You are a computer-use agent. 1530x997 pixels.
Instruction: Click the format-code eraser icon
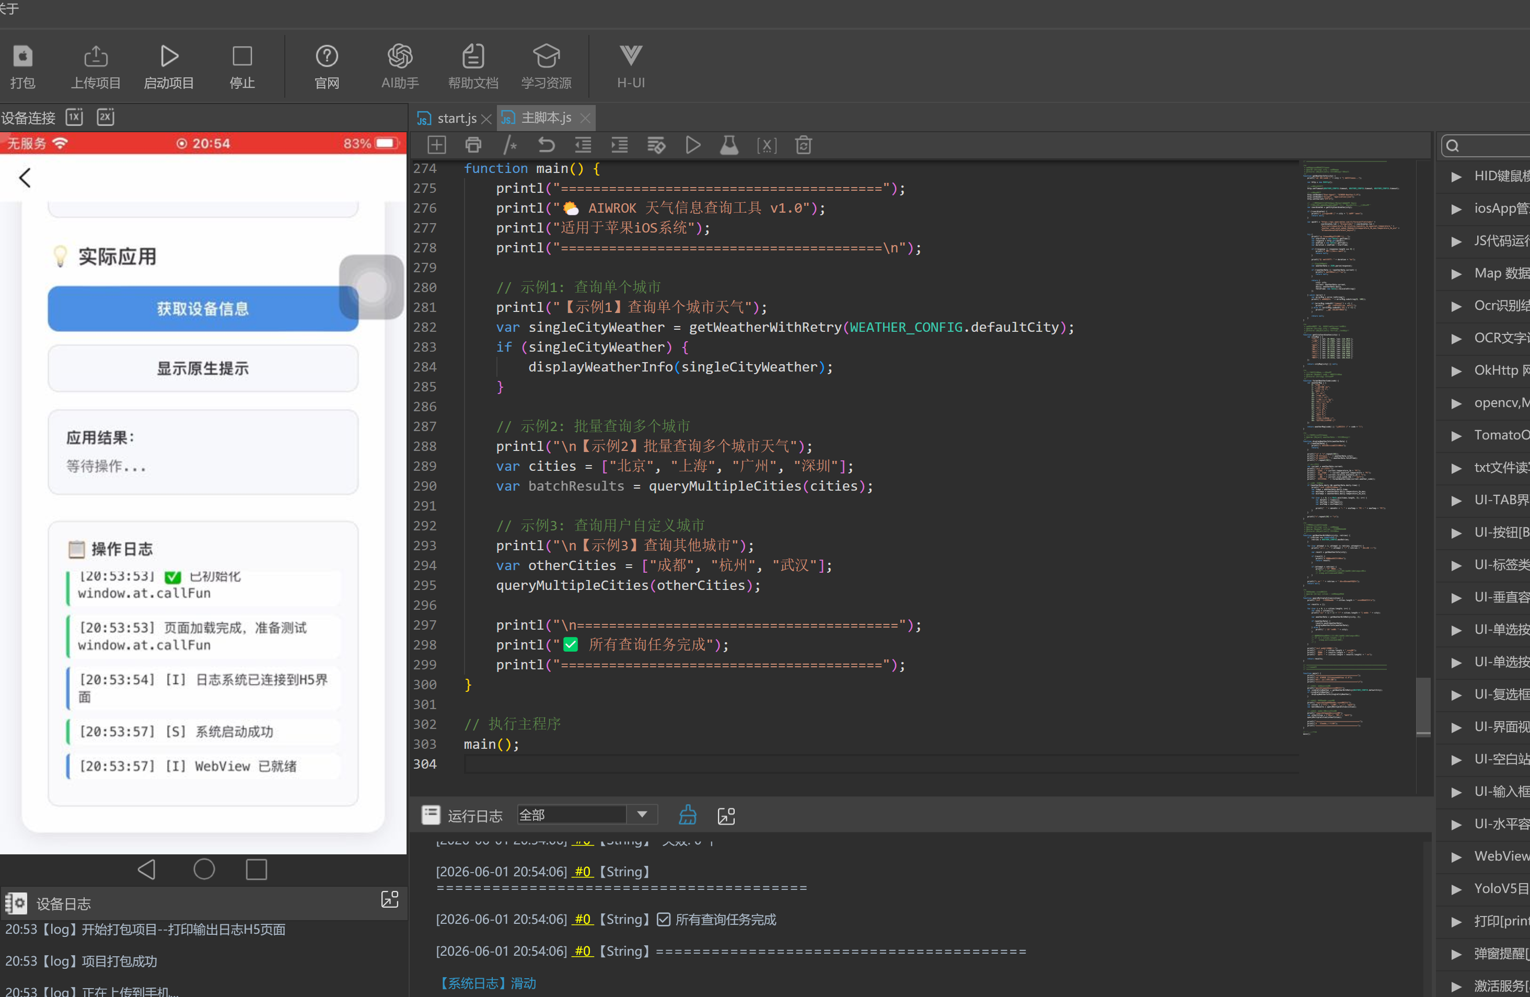coord(656,145)
